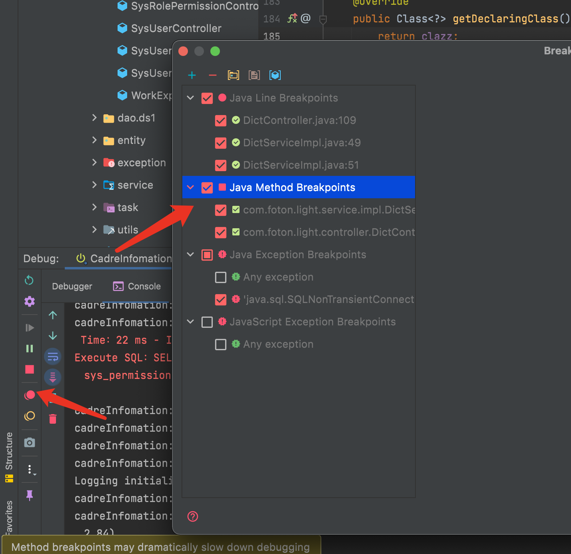The image size is (571, 554).
Task: Disable com.foton.light.controller.DictCont method breakpoint
Action: tap(221, 232)
